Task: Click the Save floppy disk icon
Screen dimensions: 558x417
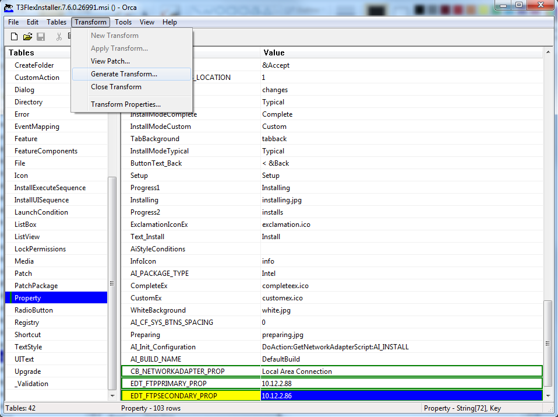Action: point(41,36)
